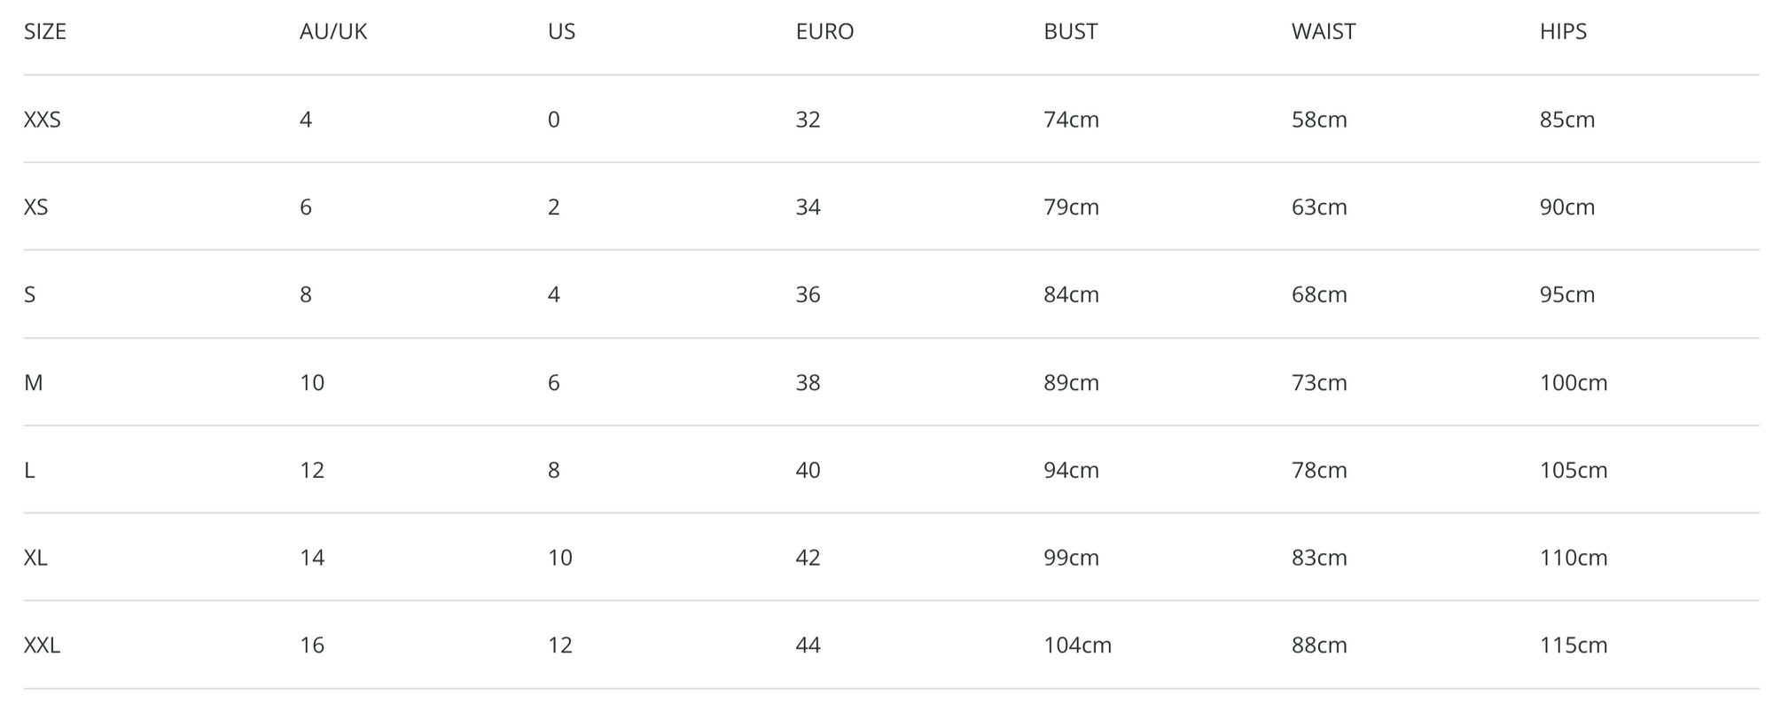Select the 63cm waist value

(x=1319, y=207)
